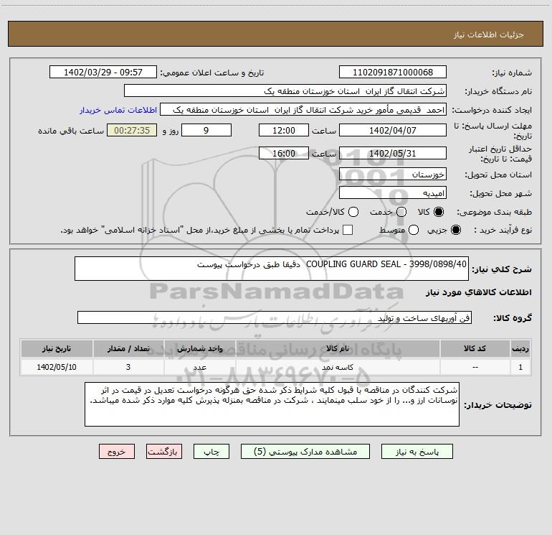Screen dimensions: 552x535
Task: Click the بازگشت back button
Action: pos(164,452)
